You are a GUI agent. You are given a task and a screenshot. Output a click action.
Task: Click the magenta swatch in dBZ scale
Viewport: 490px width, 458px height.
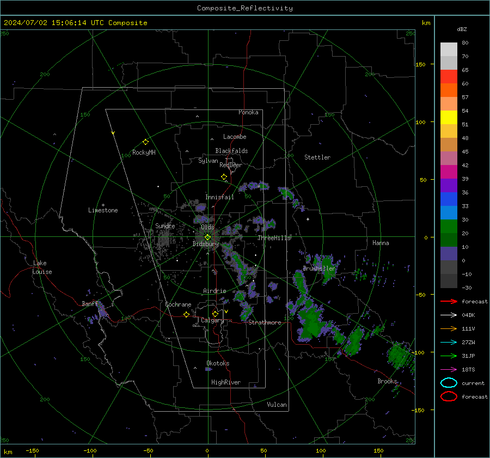click(x=449, y=172)
